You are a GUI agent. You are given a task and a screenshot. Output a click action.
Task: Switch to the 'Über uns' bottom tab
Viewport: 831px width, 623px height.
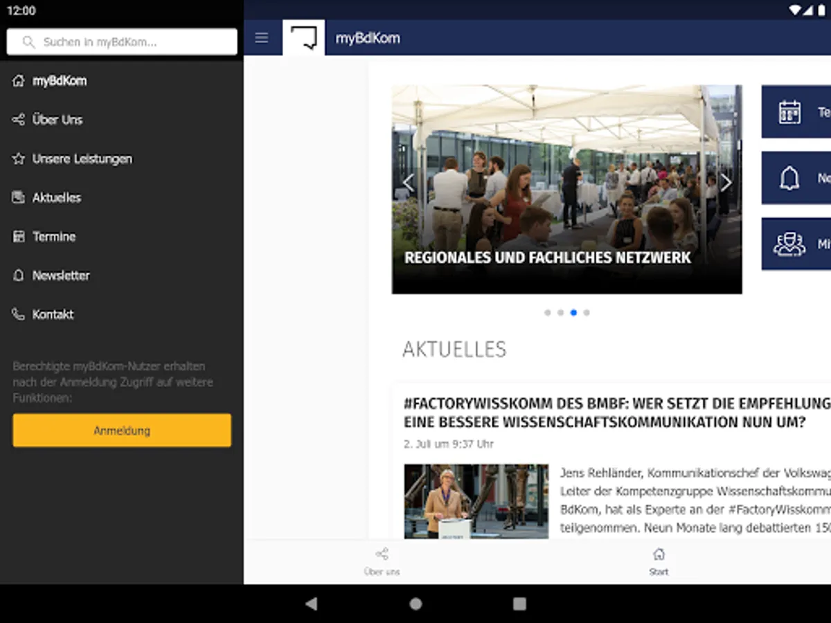pos(382,562)
